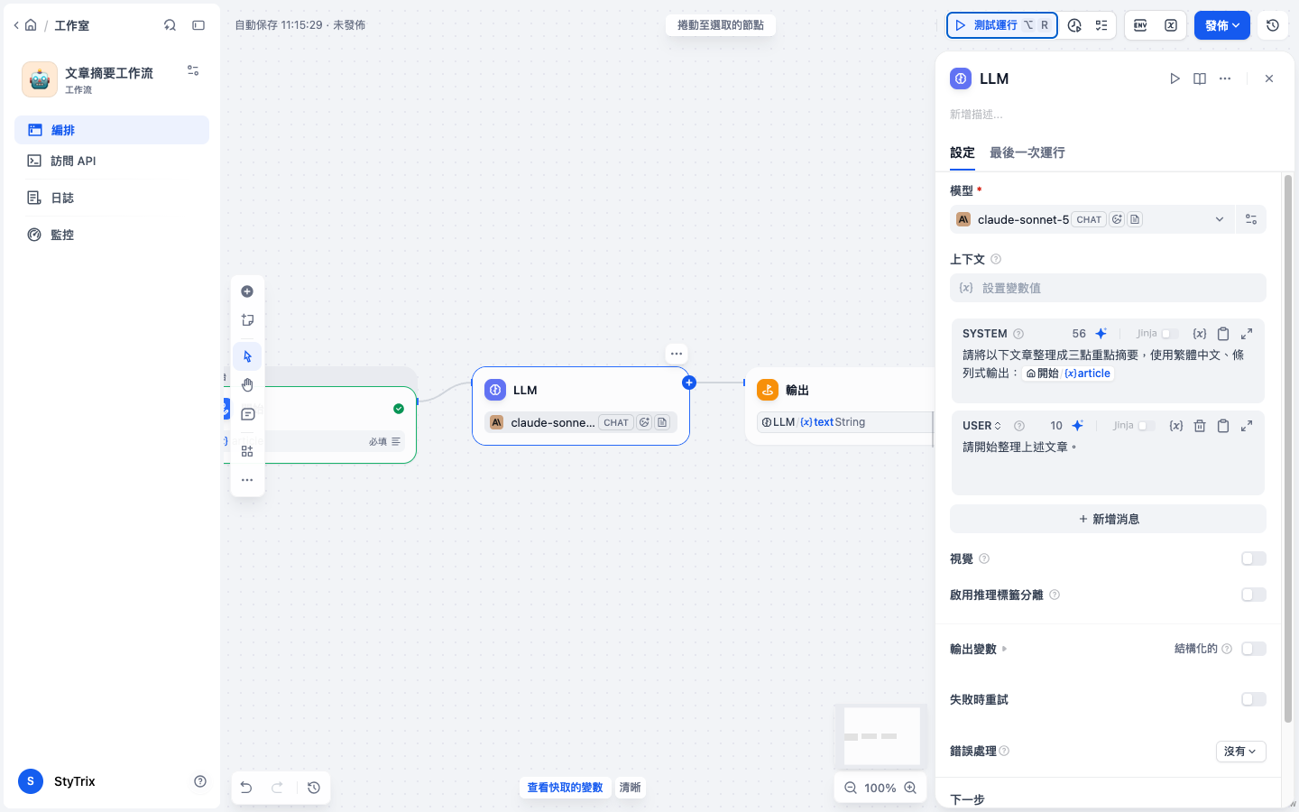Zoom in the canvas
The width and height of the screenshot is (1299, 812).
click(910, 788)
